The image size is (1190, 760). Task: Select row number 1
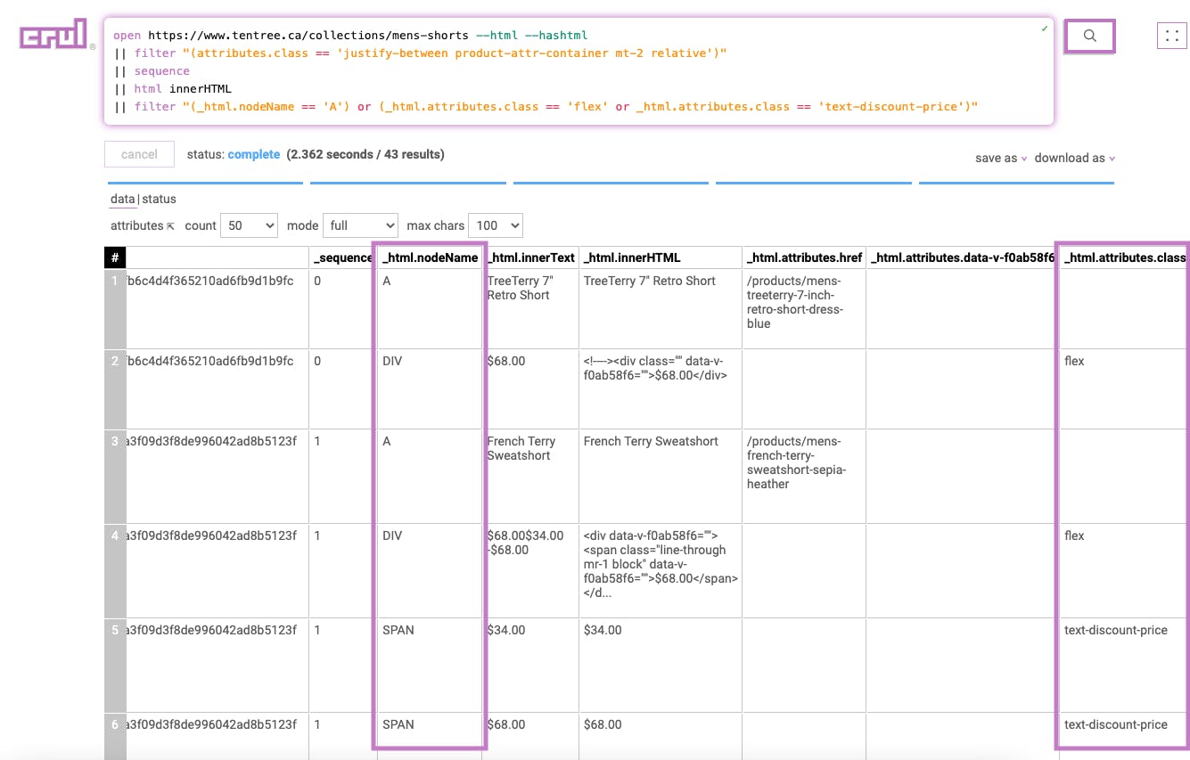(115, 308)
